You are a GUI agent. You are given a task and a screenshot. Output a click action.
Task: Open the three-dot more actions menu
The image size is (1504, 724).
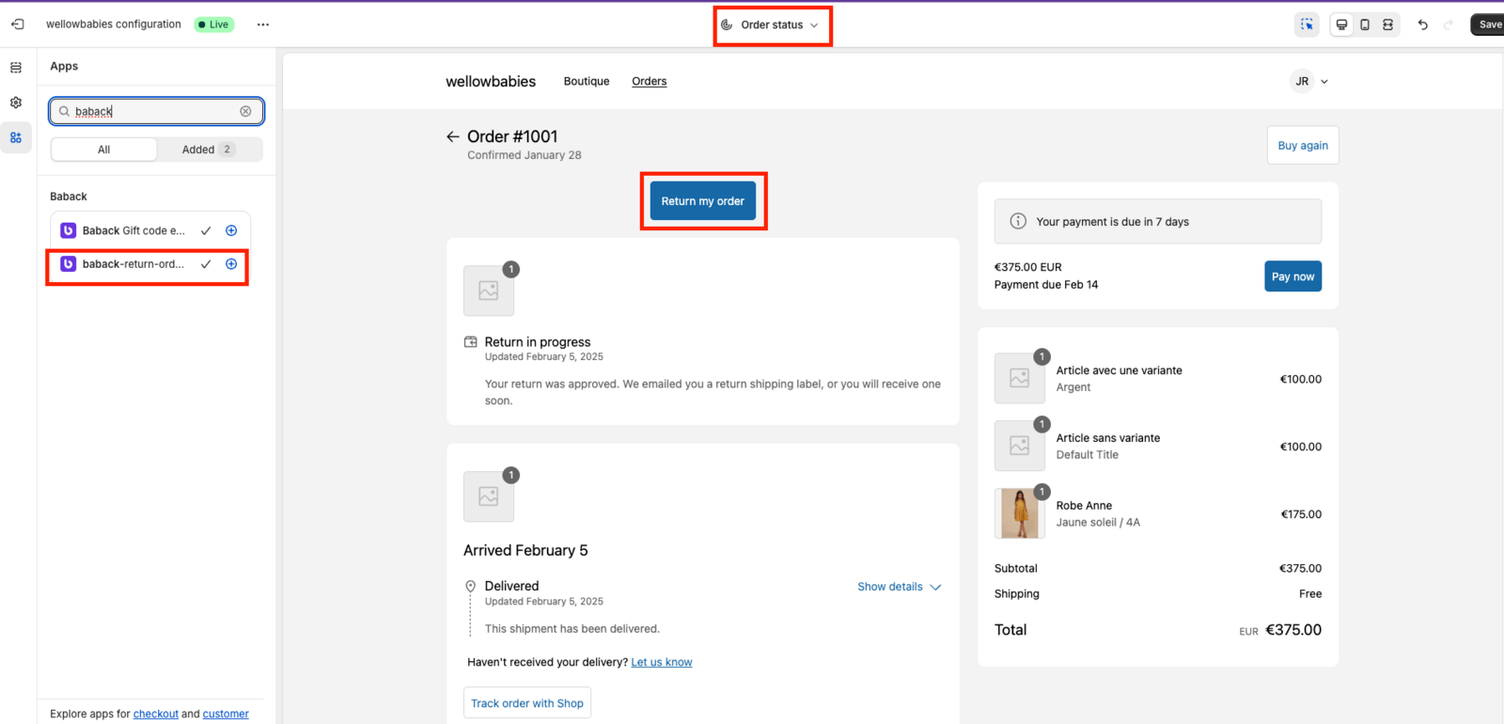coord(263,24)
